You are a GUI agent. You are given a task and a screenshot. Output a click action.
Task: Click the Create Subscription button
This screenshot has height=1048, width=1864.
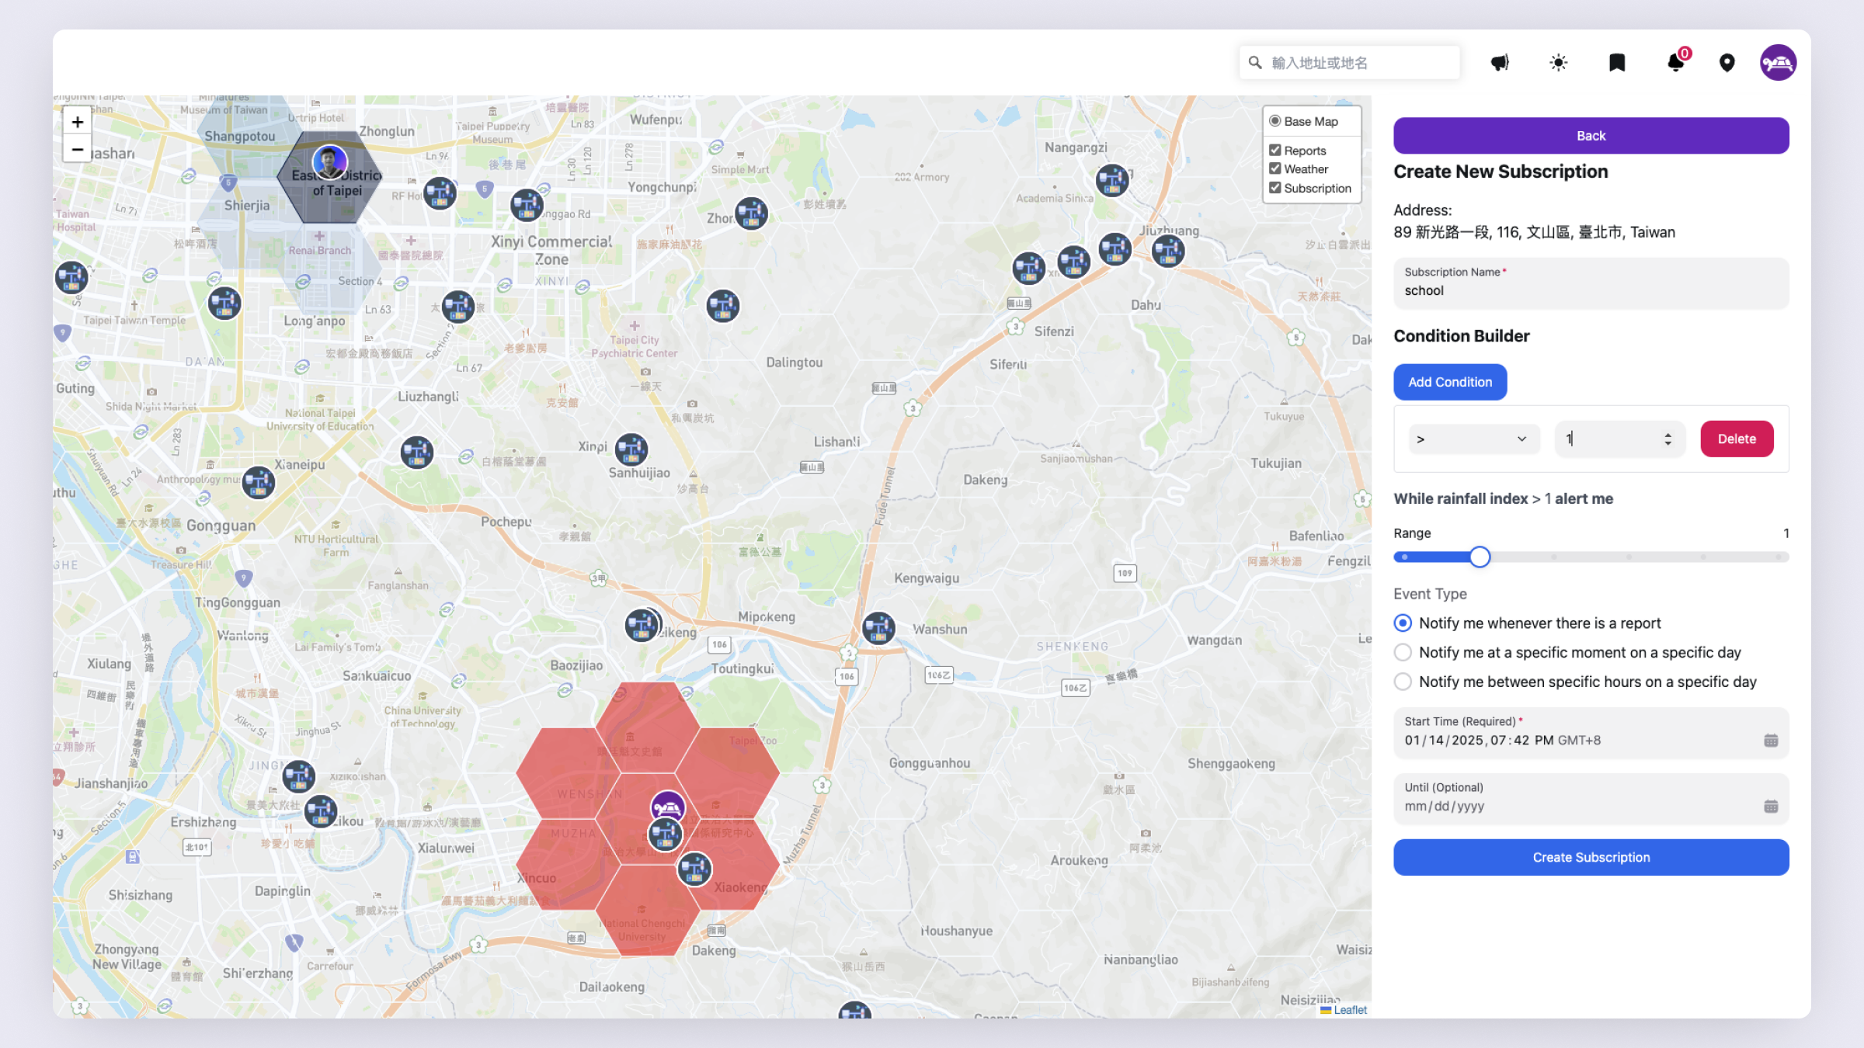[1591, 857]
